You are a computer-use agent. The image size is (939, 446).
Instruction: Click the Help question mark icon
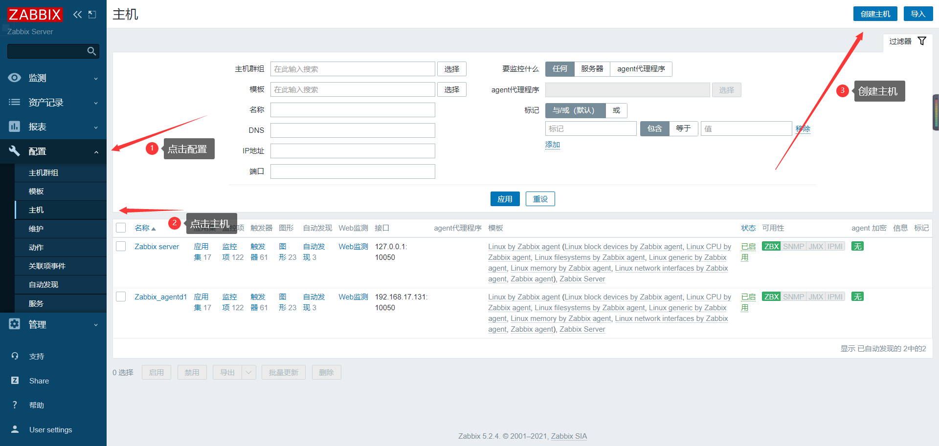pos(15,405)
